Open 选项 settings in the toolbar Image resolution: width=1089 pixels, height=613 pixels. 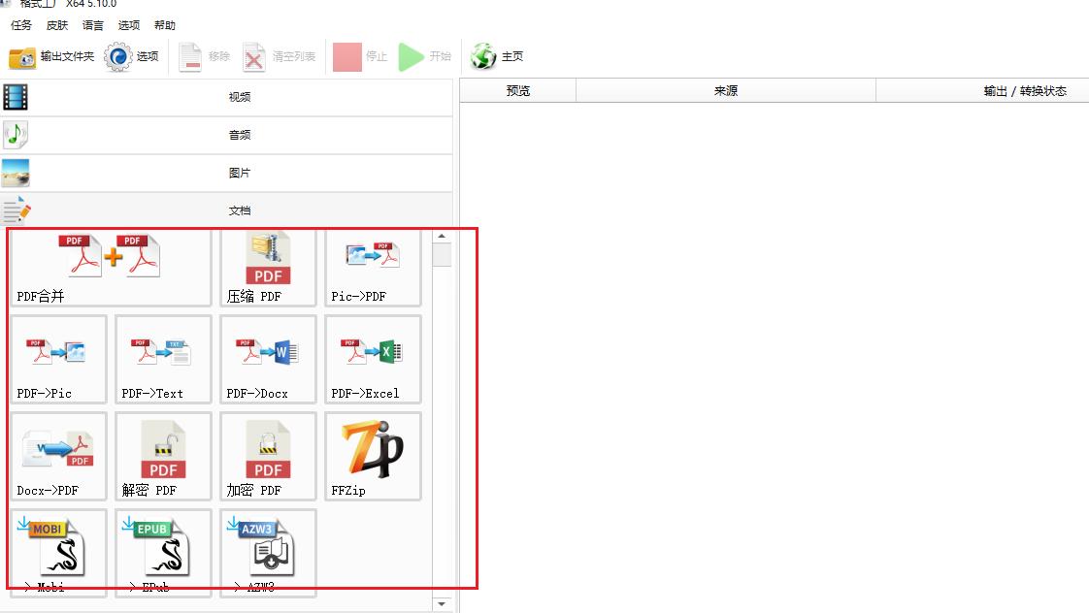(x=132, y=57)
